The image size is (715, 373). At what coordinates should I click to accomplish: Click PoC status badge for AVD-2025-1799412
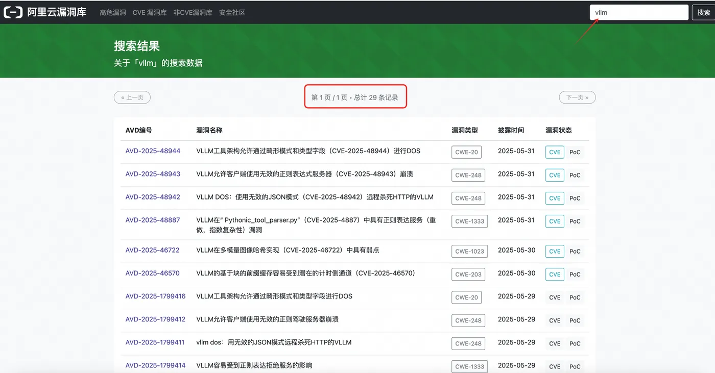pos(575,320)
